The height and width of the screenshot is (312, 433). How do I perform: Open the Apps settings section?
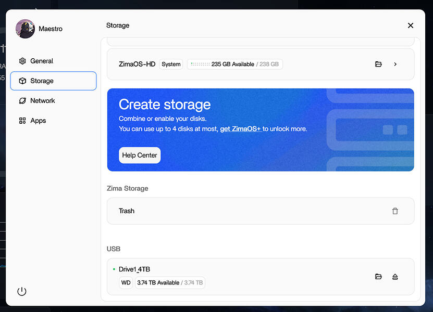tap(53, 121)
